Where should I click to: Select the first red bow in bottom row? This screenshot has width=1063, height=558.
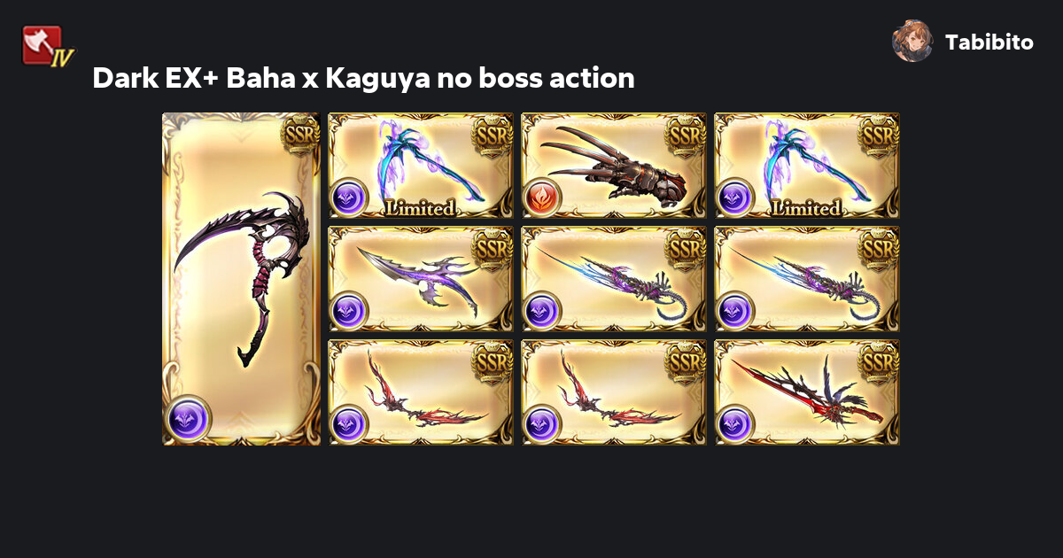tap(421, 392)
